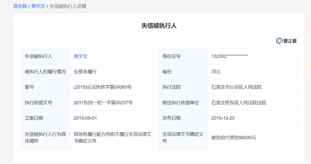Click the 立案日期 label cell
This screenshot has width=311, height=164.
pos(46,118)
